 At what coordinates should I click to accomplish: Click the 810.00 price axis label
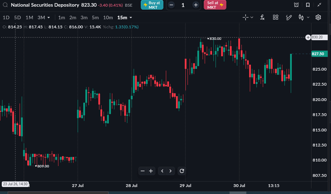(319, 160)
